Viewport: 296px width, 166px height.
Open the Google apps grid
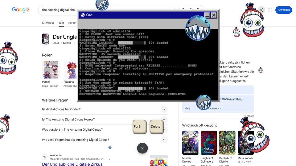(x=270, y=10)
